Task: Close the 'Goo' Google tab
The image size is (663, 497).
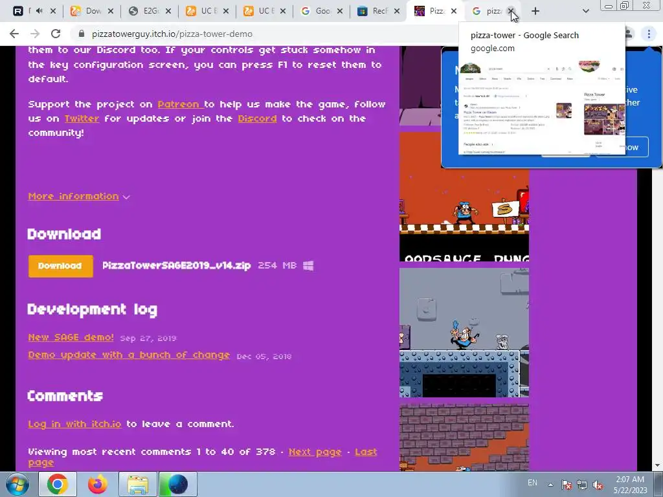Action: [339, 11]
